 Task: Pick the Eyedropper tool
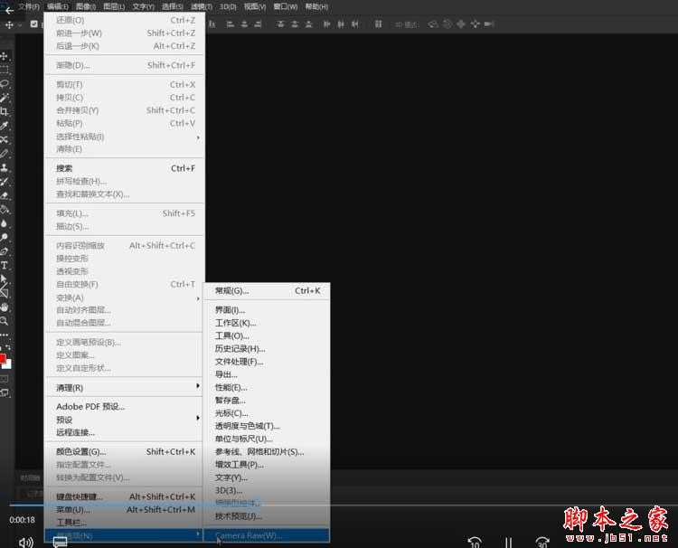(x=5, y=126)
